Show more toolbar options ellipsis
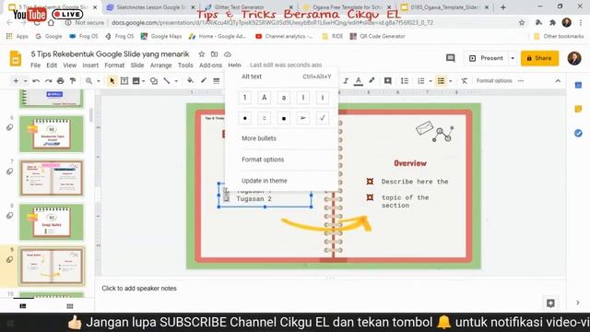This screenshot has height=332, width=590. tap(521, 81)
